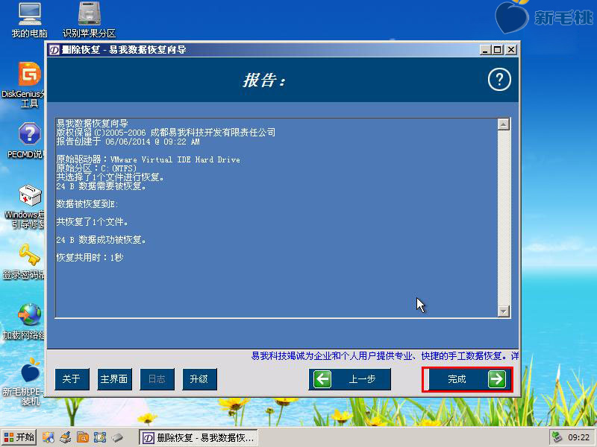Open 我的电脑 desktop icon
The image size is (597, 447).
click(29, 20)
